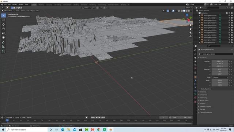Click the viewport zoom magnifier icon
Screen dimensions: 234x132
pos(190,25)
